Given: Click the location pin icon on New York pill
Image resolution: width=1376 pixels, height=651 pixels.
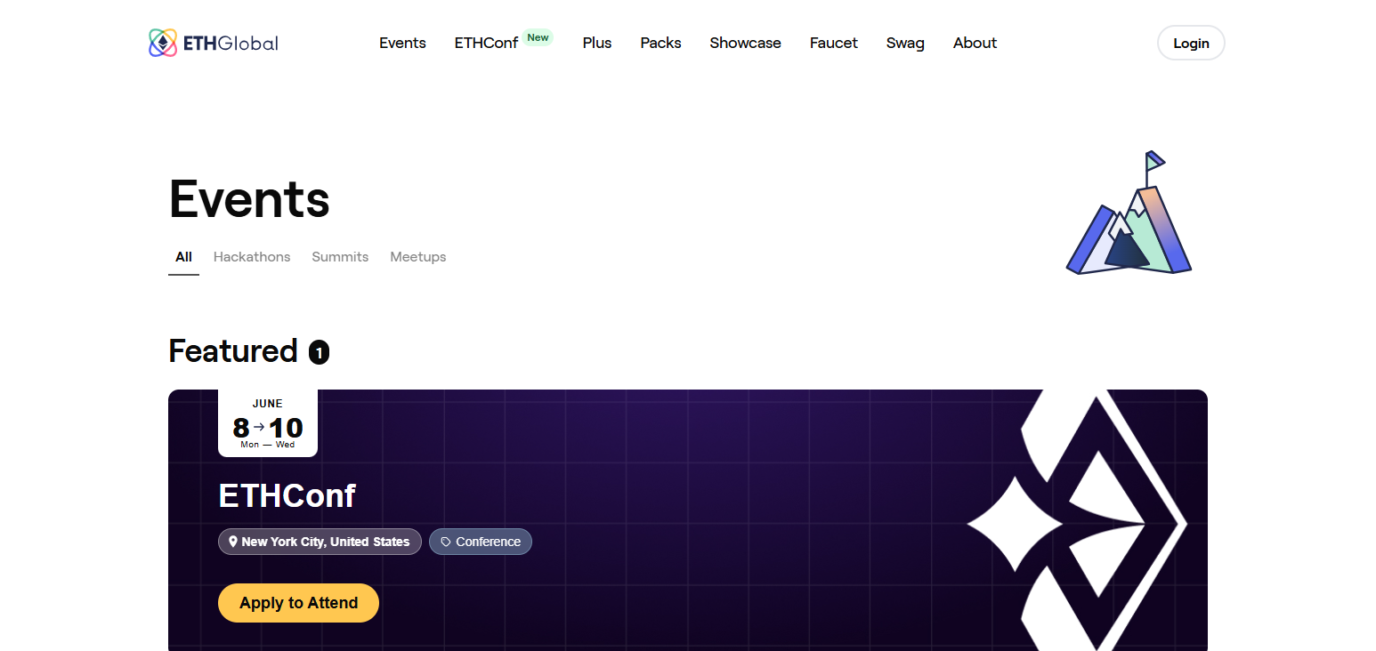Looking at the screenshot, I should click(x=233, y=542).
